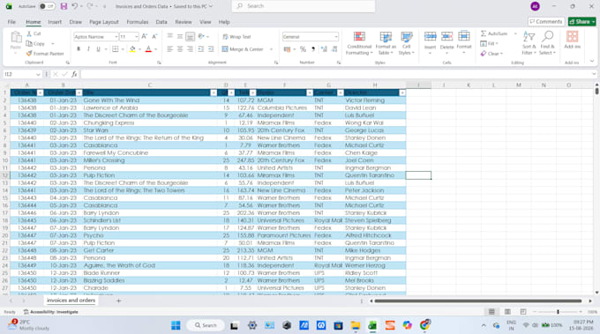Open filter dropdown on column H header

[x=402, y=93]
